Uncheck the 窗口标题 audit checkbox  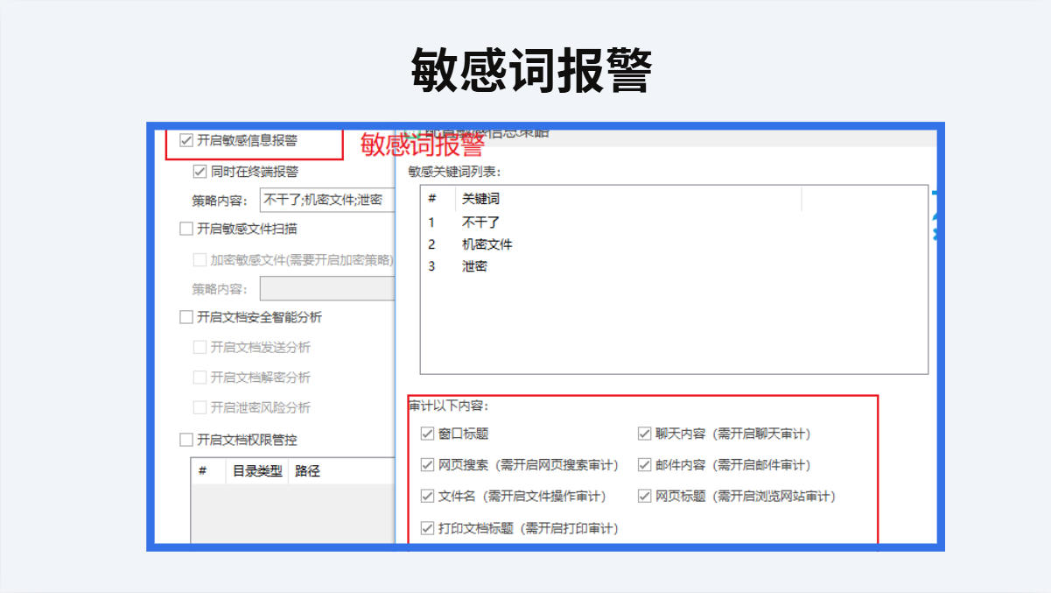click(428, 434)
